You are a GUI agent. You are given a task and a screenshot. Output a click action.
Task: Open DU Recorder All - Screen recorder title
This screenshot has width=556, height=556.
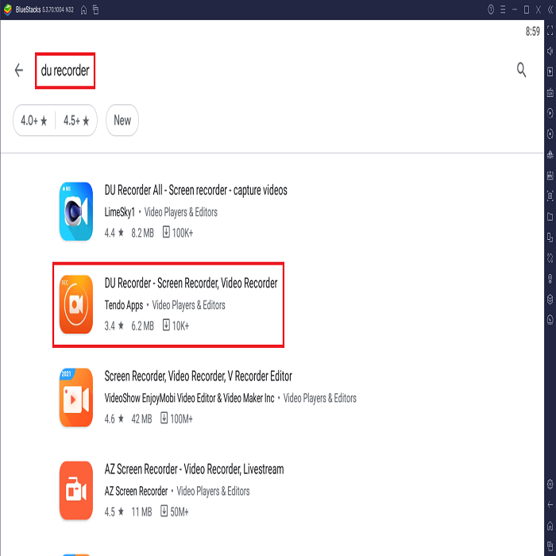(x=195, y=191)
